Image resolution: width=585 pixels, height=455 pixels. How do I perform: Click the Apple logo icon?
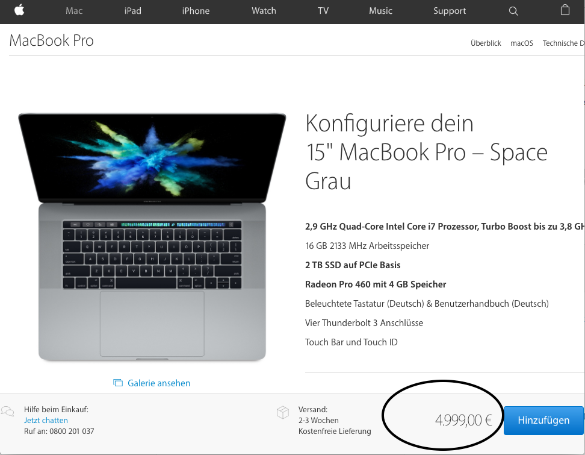click(x=19, y=10)
